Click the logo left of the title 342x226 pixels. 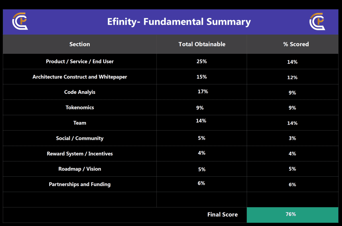tap(20, 21)
